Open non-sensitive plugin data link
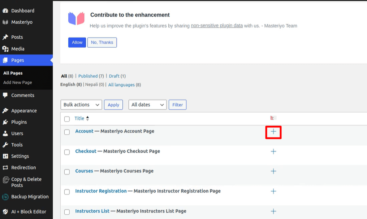This screenshot has height=219, width=367. coord(217,26)
